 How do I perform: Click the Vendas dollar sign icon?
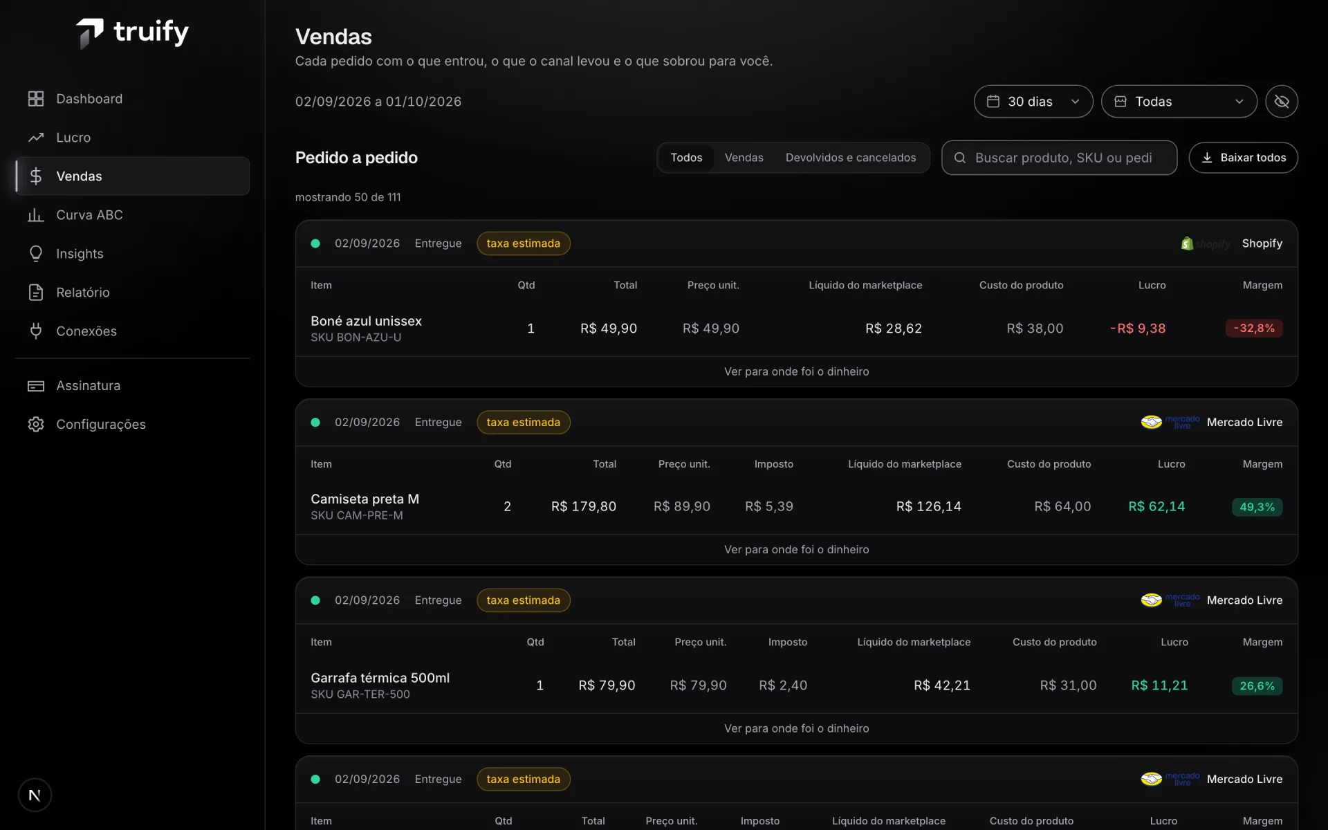pos(36,176)
